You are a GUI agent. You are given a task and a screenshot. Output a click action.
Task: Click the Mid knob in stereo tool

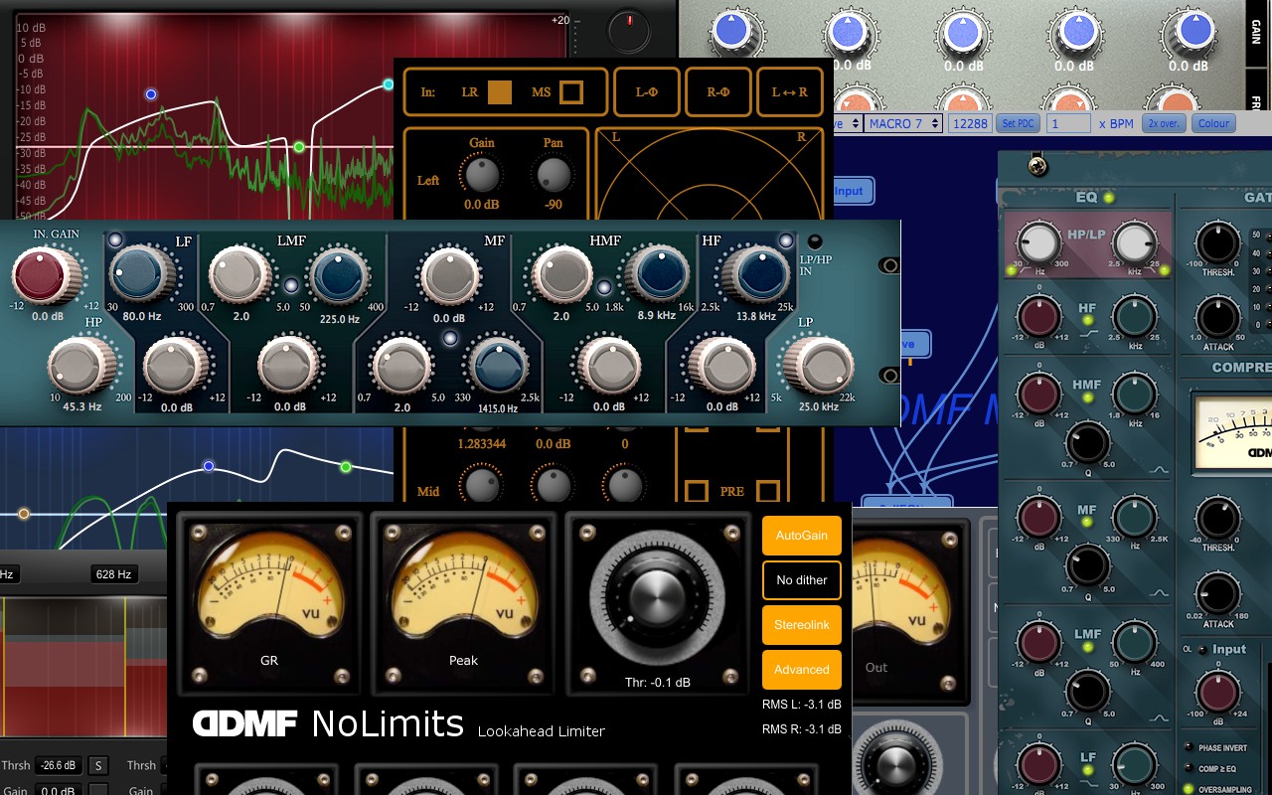tap(482, 486)
